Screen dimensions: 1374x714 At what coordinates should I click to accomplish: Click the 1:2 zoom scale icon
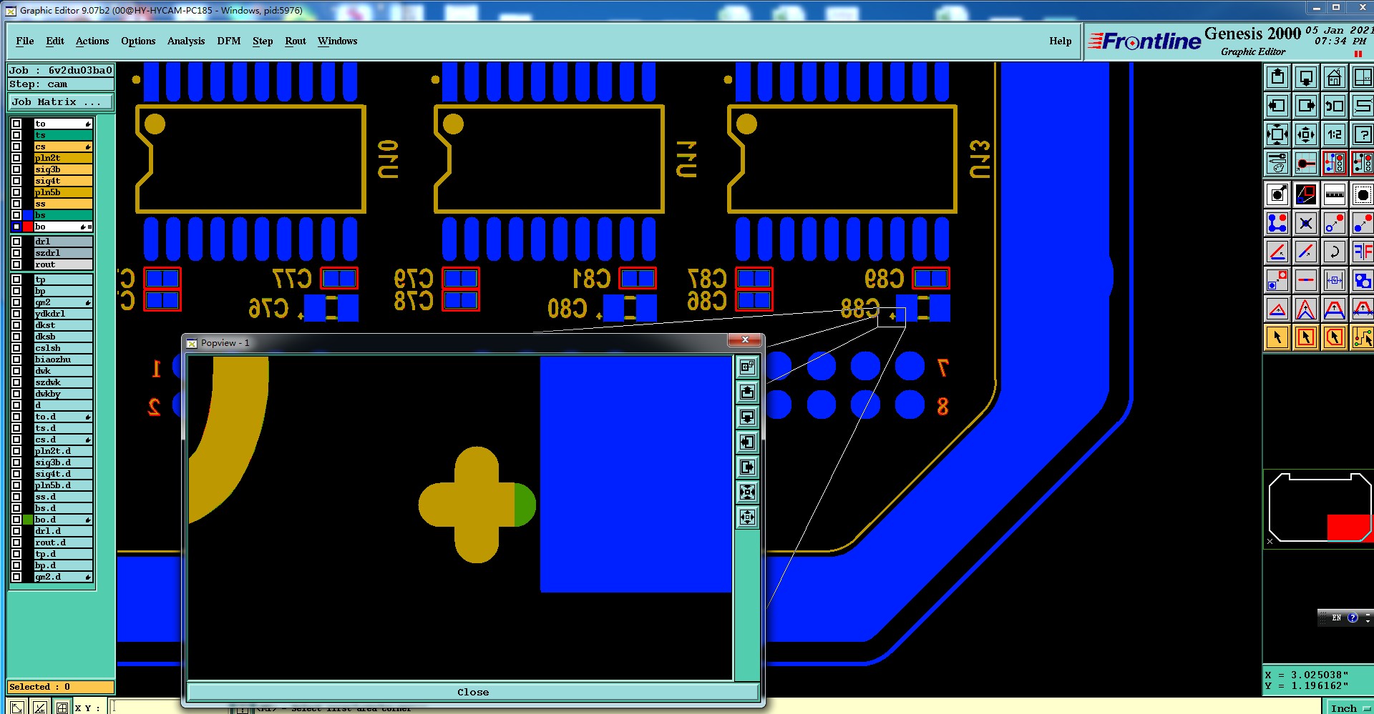pyautogui.click(x=1334, y=134)
